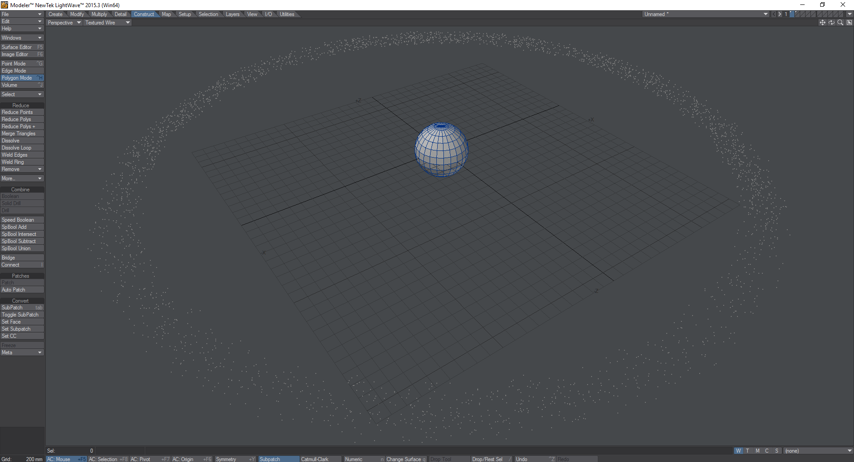Open the Perspective view dropdown
The height and width of the screenshot is (462, 854).
[64, 22]
